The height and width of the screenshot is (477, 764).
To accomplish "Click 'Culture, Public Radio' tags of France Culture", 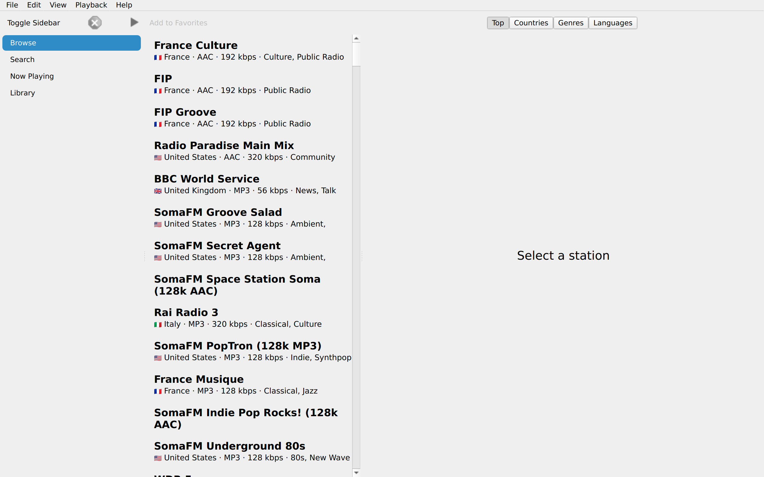I will click(304, 57).
